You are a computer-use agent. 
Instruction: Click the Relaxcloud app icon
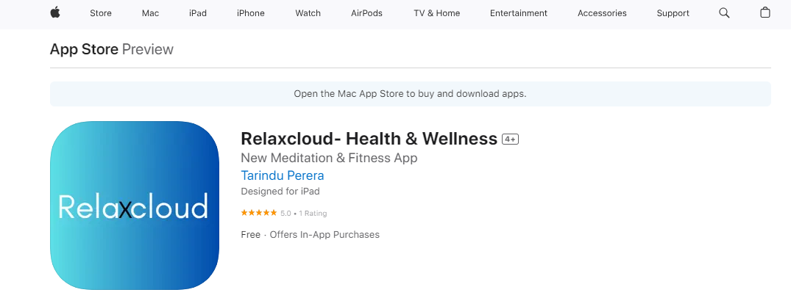[135, 206]
